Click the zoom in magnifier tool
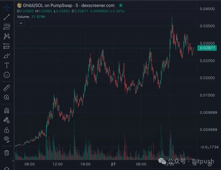221x170 pixels. [x=7, y=97]
